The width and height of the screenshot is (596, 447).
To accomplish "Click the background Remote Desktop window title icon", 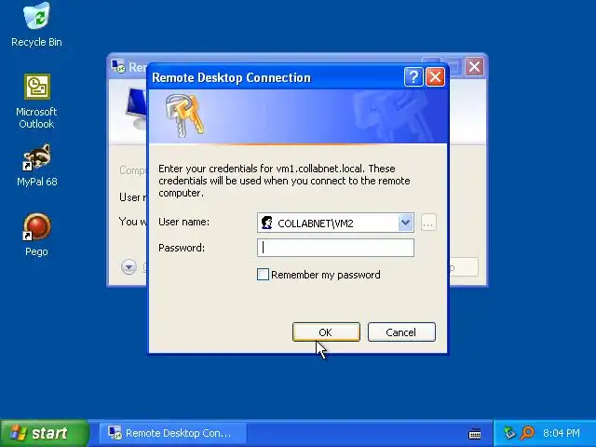I will point(118,66).
